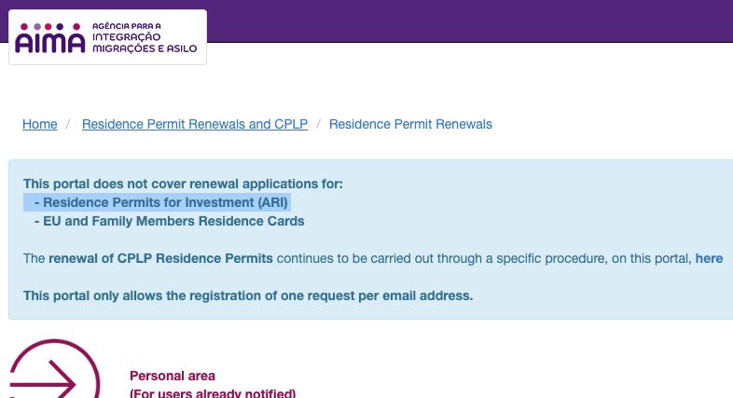Click the slash before 'Residence Permit Renewals'
Screen dimensions: 733x398
318,124
